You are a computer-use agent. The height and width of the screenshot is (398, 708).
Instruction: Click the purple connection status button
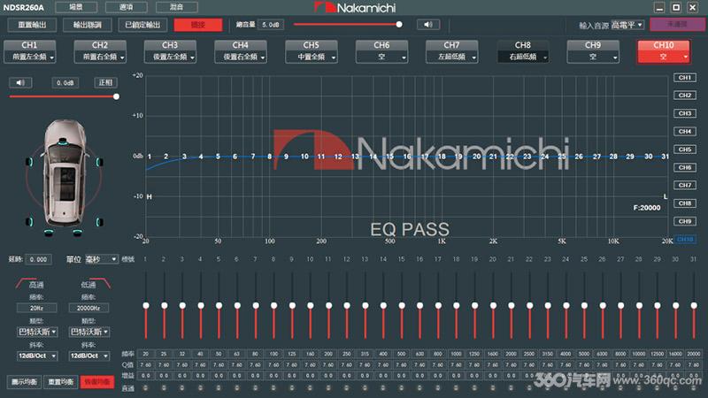point(677,25)
